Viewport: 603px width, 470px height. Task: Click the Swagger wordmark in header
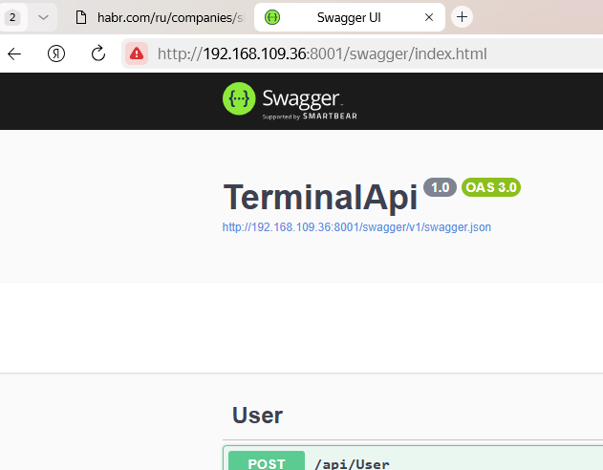pyautogui.click(x=302, y=98)
